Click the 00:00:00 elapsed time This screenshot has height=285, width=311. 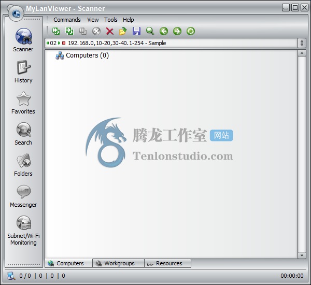tap(292, 276)
